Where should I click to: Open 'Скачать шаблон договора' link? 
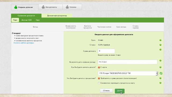(24, 43)
